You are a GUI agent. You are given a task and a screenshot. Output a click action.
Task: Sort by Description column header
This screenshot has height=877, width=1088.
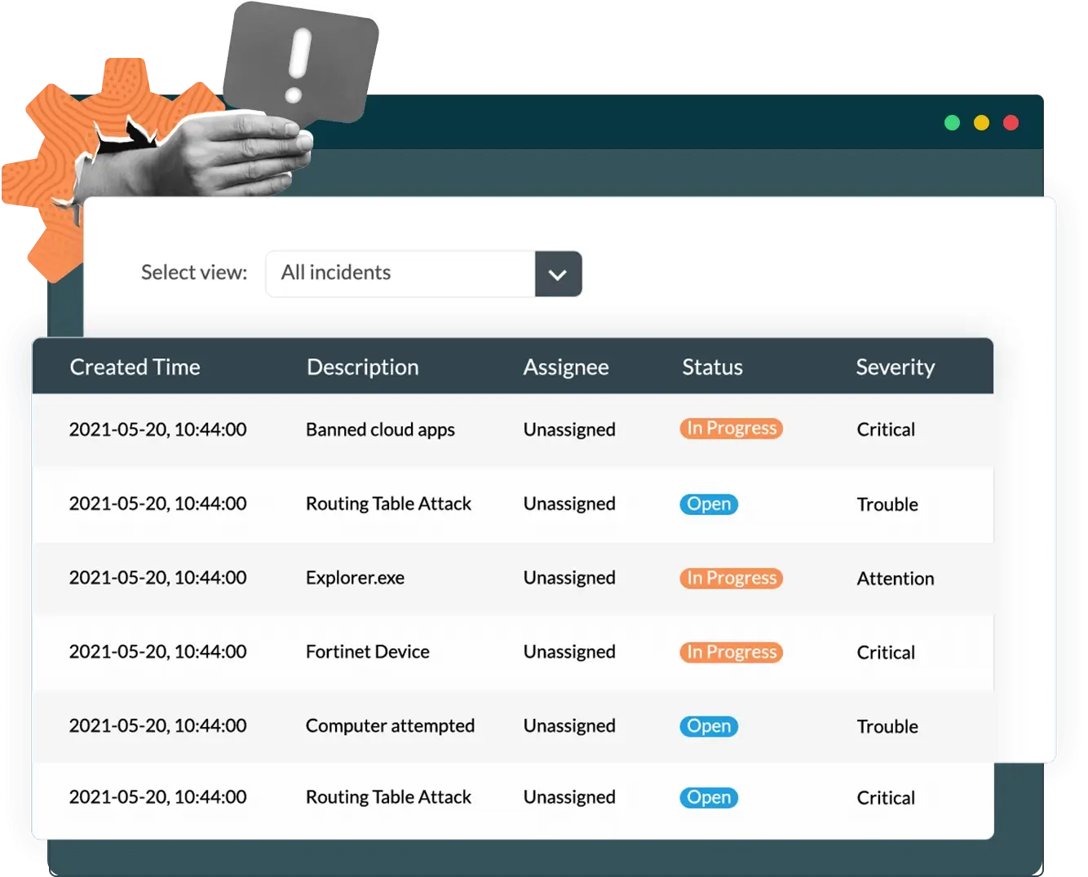(x=362, y=368)
